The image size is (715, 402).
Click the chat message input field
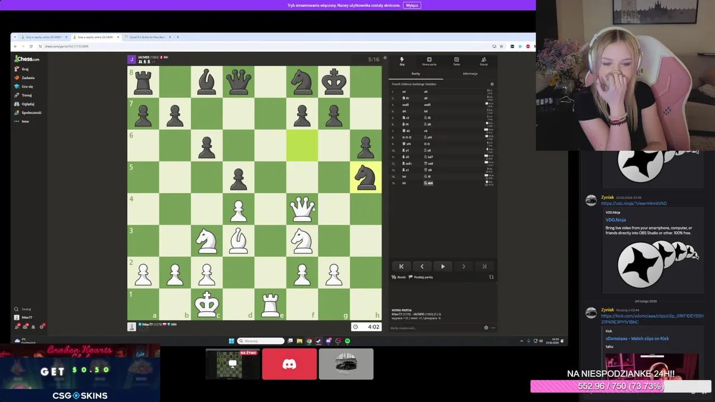[x=436, y=328]
